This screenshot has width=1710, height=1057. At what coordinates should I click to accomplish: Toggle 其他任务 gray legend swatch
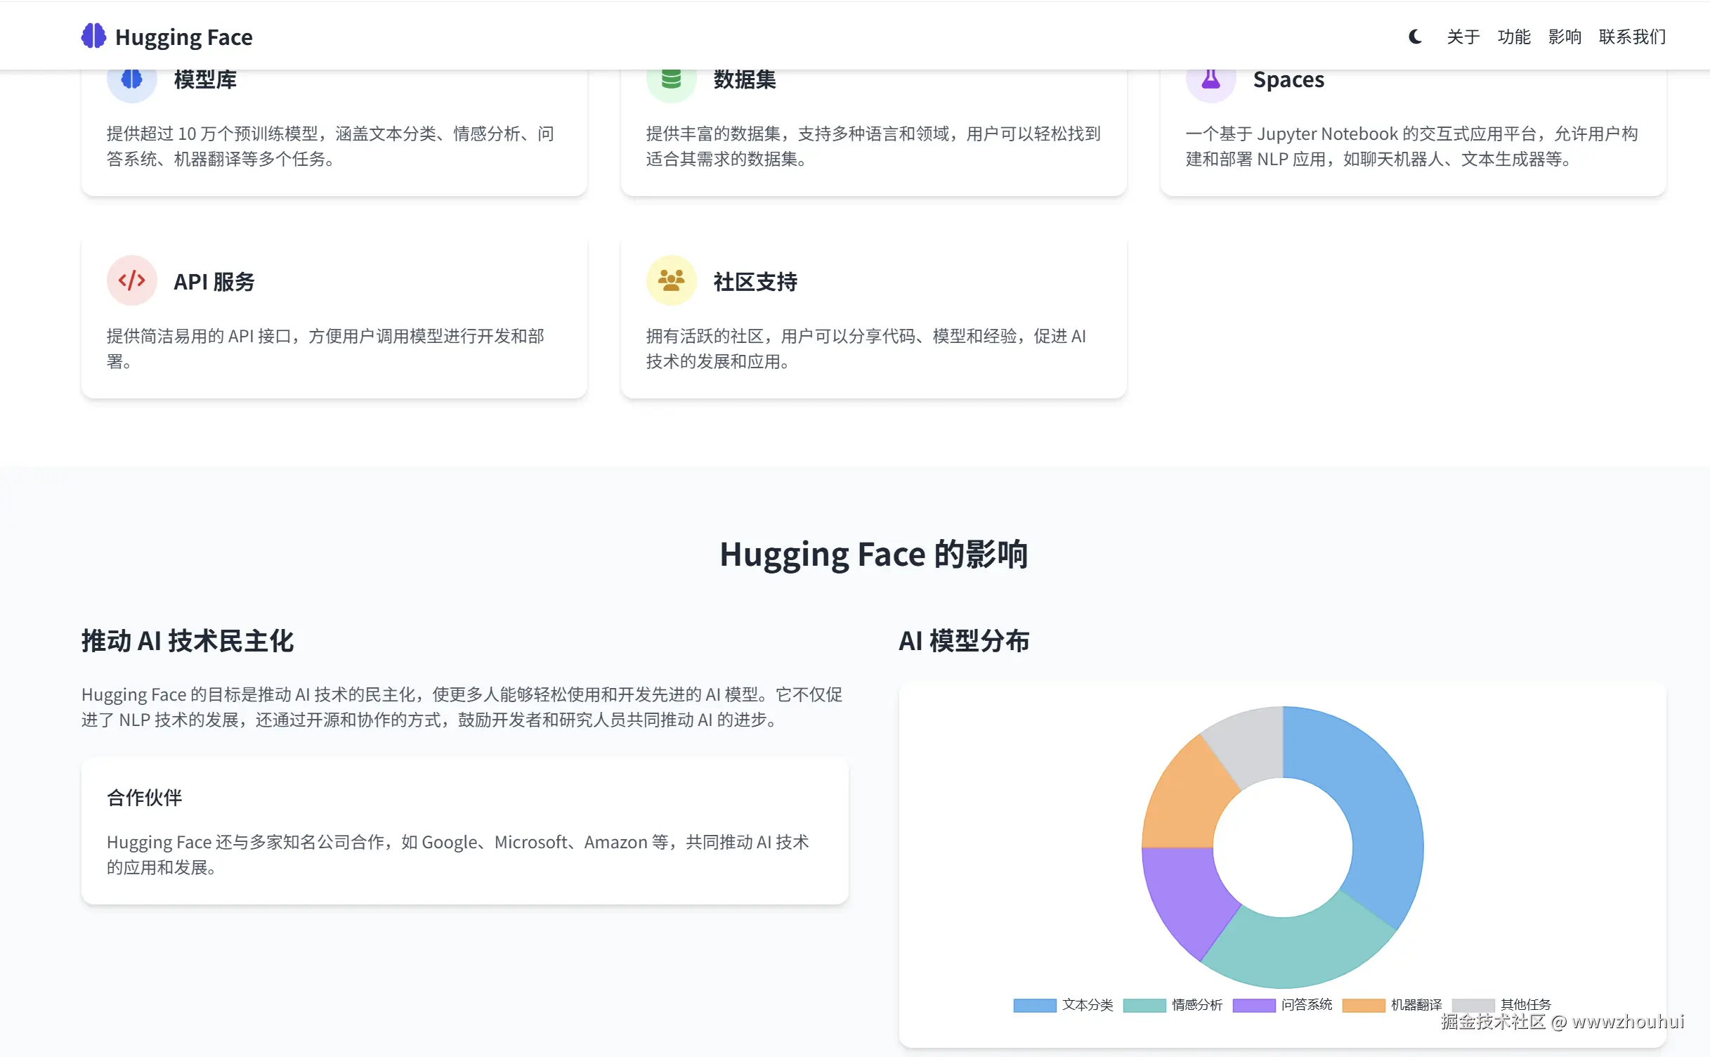pos(1473,1005)
